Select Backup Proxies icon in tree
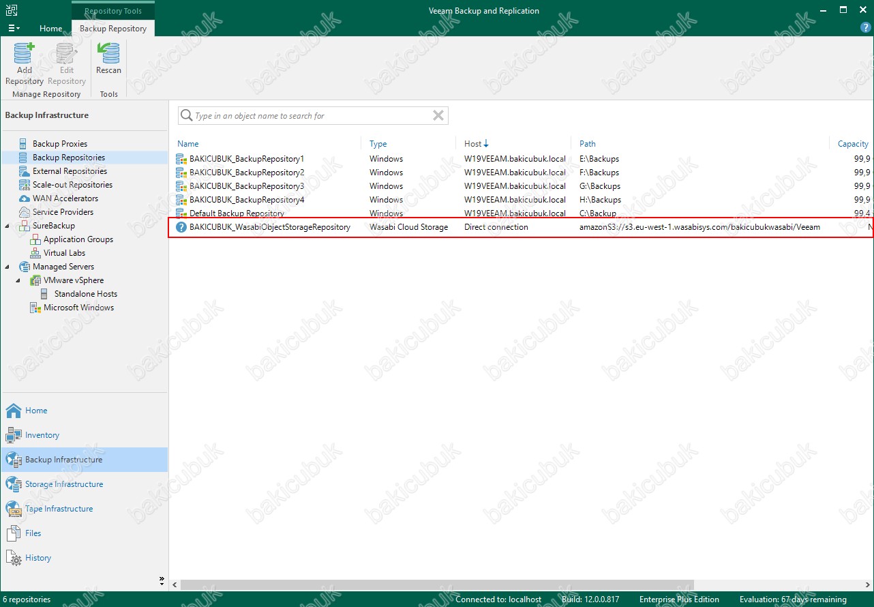The width and height of the screenshot is (874, 607). (x=24, y=144)
